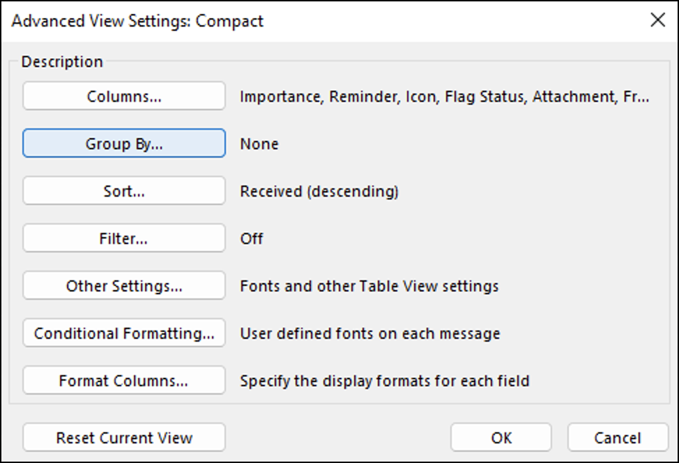The height and width of the screenshot is (463, 679).
Task: Click Reset Current View button
Action: tap(124, 437)
